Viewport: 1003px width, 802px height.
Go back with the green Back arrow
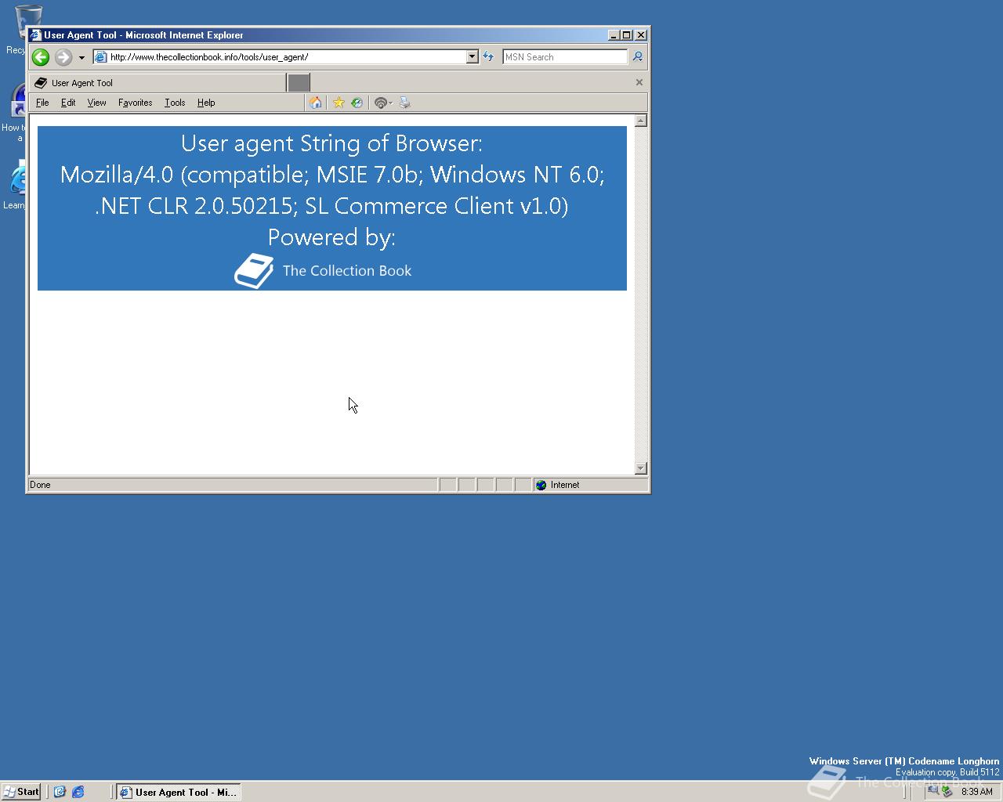click(41, 57)
